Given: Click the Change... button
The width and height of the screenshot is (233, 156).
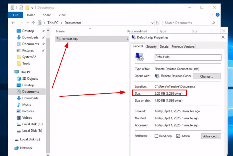Looking at the screenshot, I should tap(207, 76).
